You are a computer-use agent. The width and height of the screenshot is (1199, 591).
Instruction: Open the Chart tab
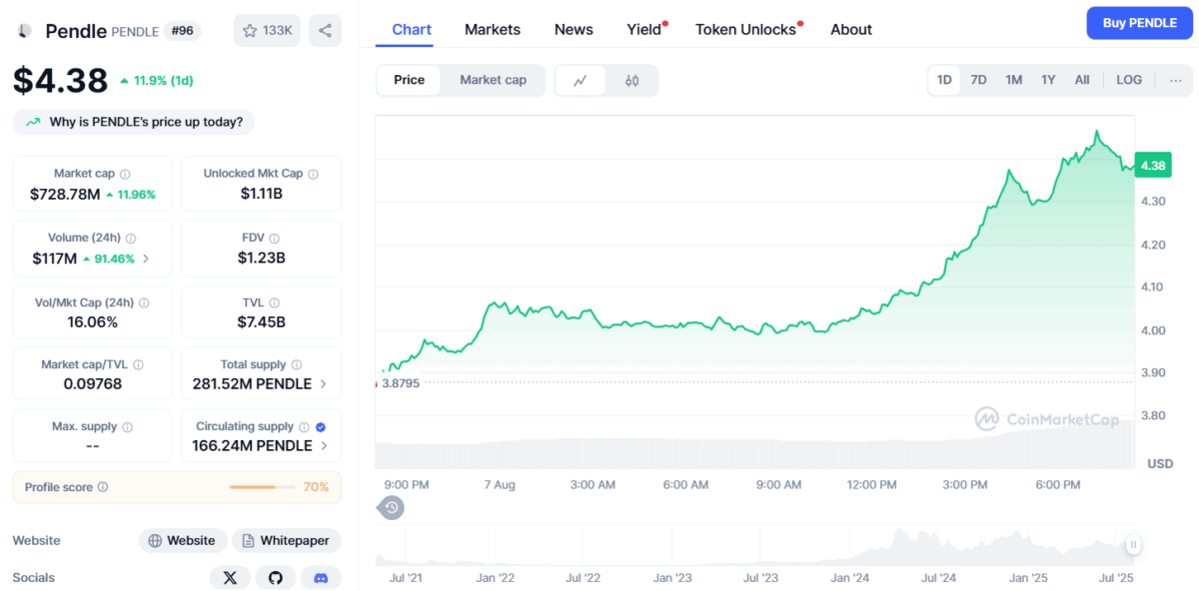(412, 29)
